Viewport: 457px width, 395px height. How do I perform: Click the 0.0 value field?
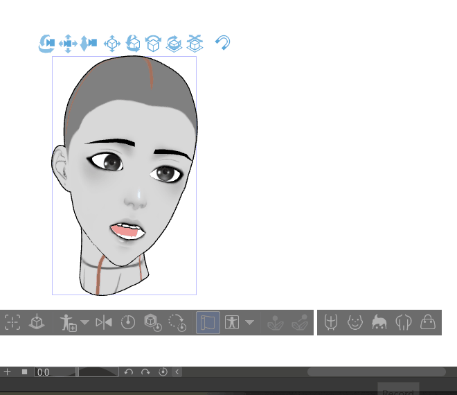pos(55,372)
